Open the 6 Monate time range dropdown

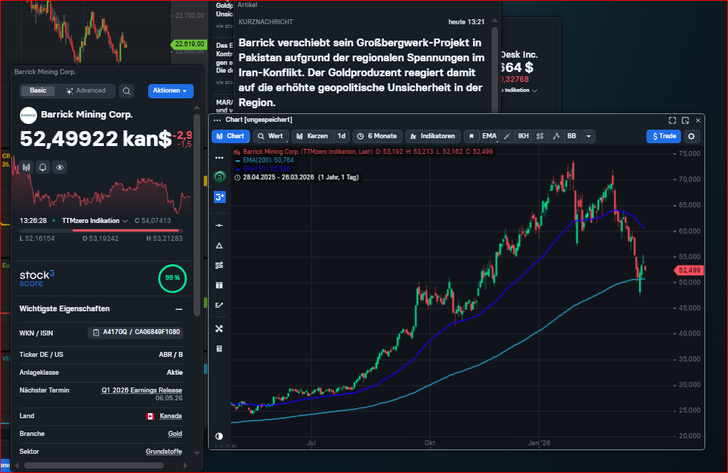tap(377, 136)
